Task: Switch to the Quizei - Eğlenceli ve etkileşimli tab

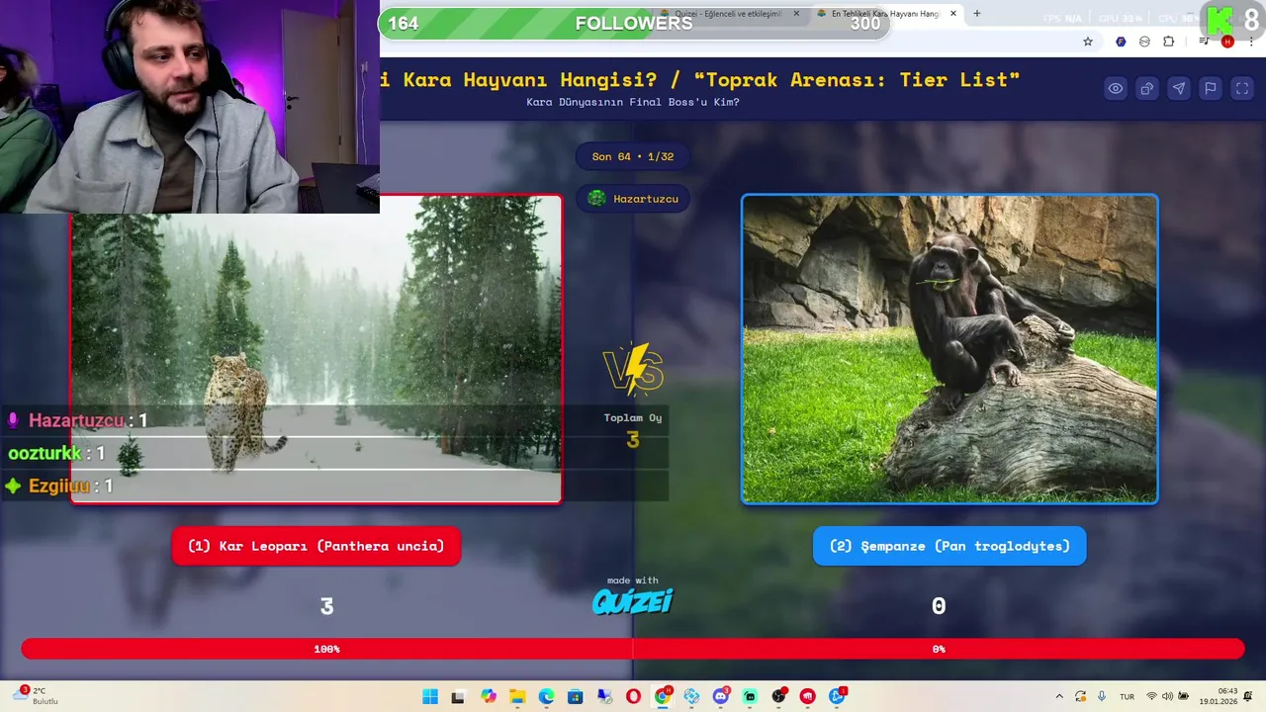Action: point(727,14)
